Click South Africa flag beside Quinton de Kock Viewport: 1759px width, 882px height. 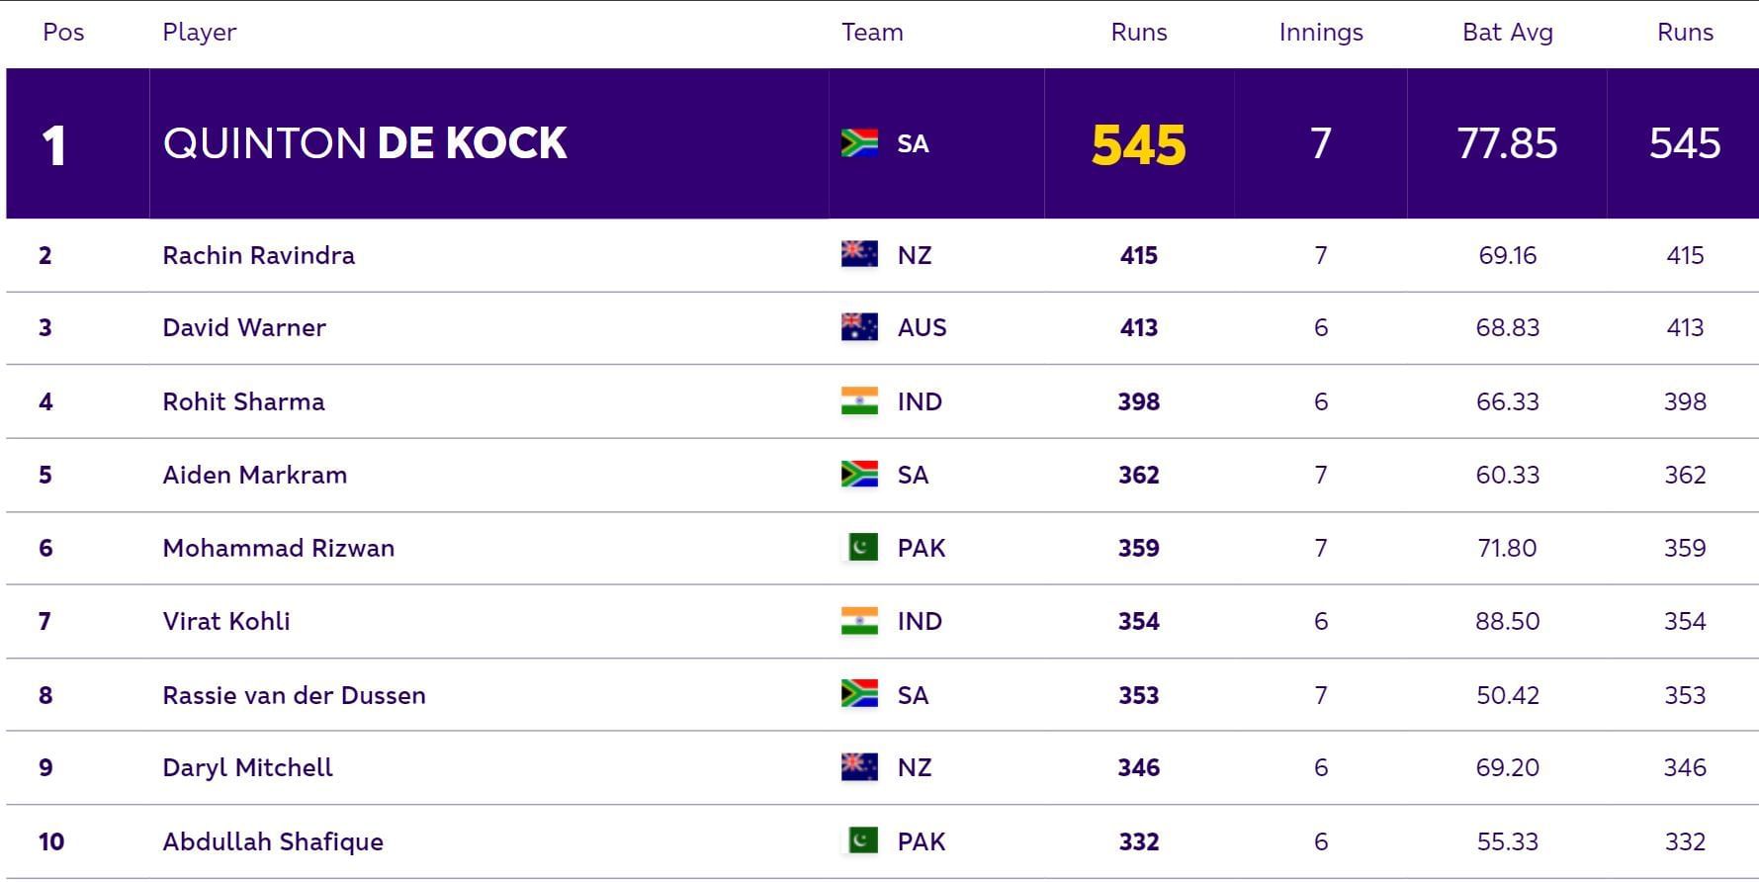pos(858,143)
